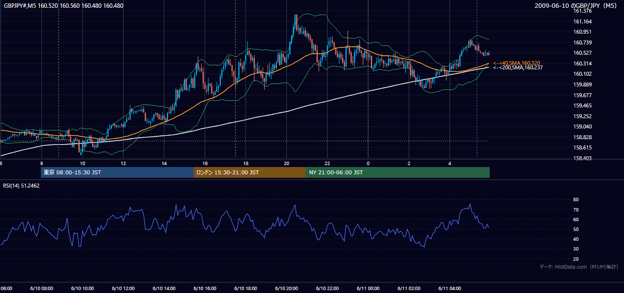
Task: Click the 159.677 price axis label
Action: pyautogui.click(x=582, y=95)
